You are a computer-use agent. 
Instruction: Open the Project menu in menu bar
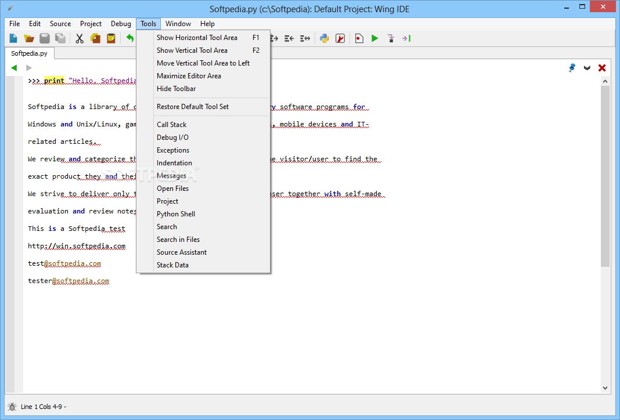[91, 24]
